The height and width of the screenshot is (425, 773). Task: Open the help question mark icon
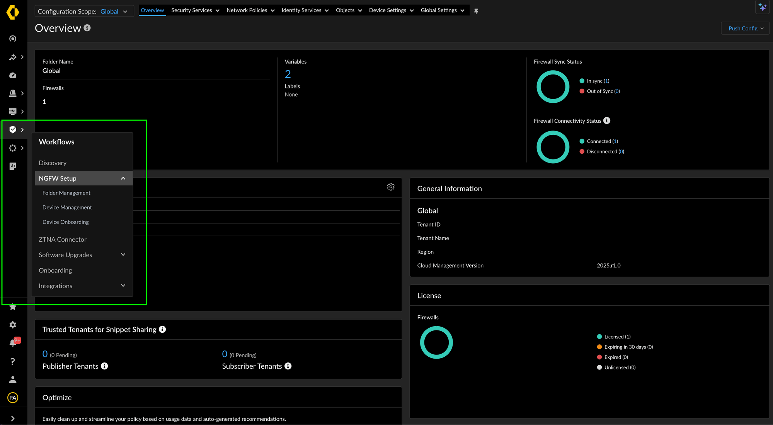coord(13,361)
